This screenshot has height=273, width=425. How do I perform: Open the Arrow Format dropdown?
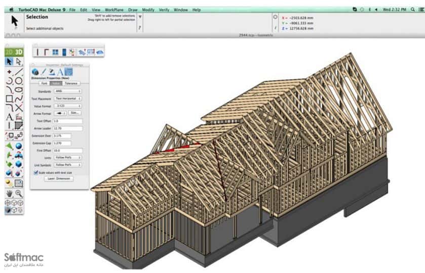[61, 113]
